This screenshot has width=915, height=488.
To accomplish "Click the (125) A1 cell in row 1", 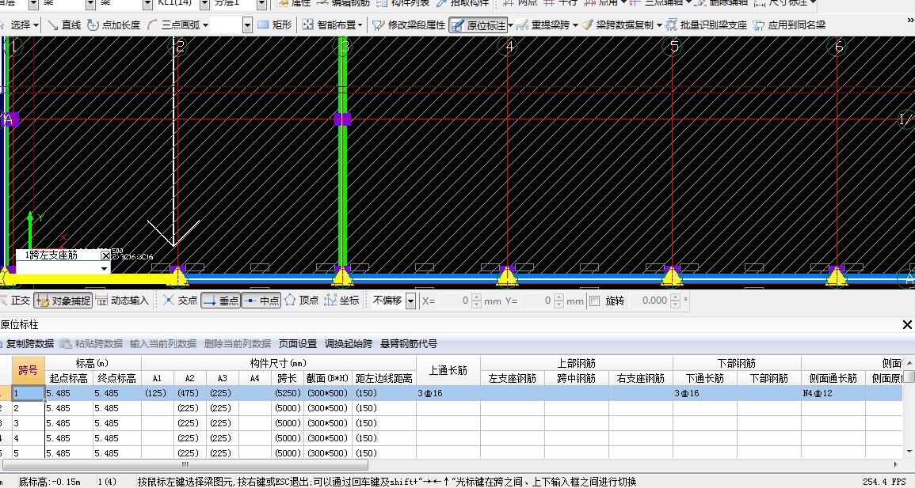I will point(157,393).
